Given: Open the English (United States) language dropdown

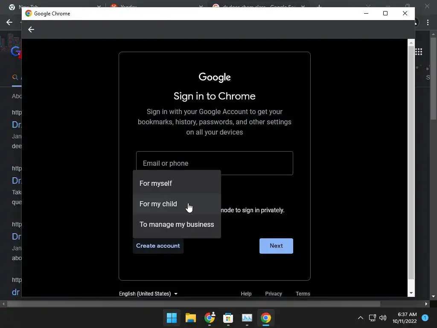Looking at the screenshot, I should [148, 293].
